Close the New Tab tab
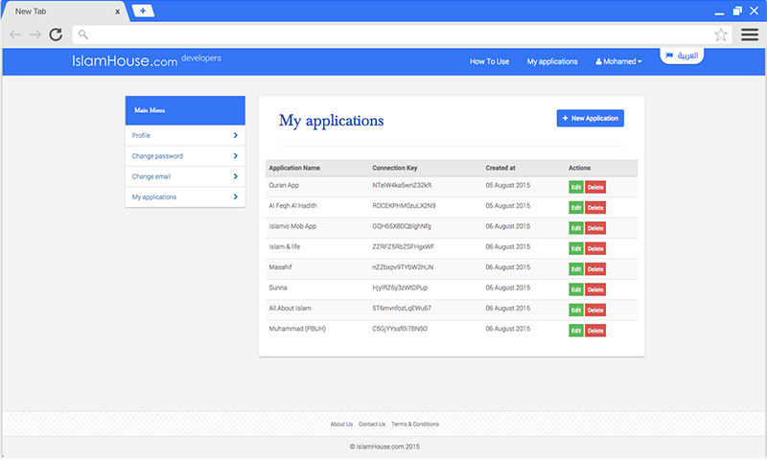Image resolution: width=767 pixels, height=460 pixels. click(x=117, y=11)
